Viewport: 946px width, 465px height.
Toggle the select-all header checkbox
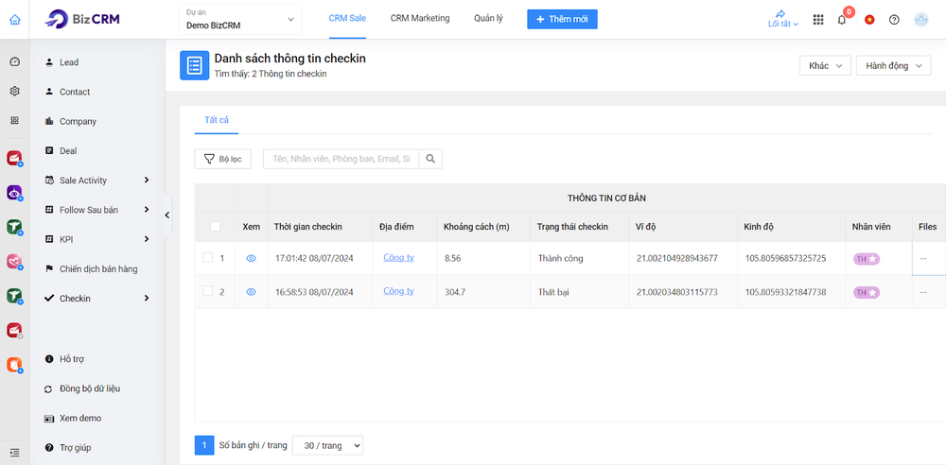pyautogui.click(x=215, y=227)
